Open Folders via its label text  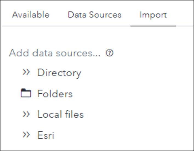55,93
